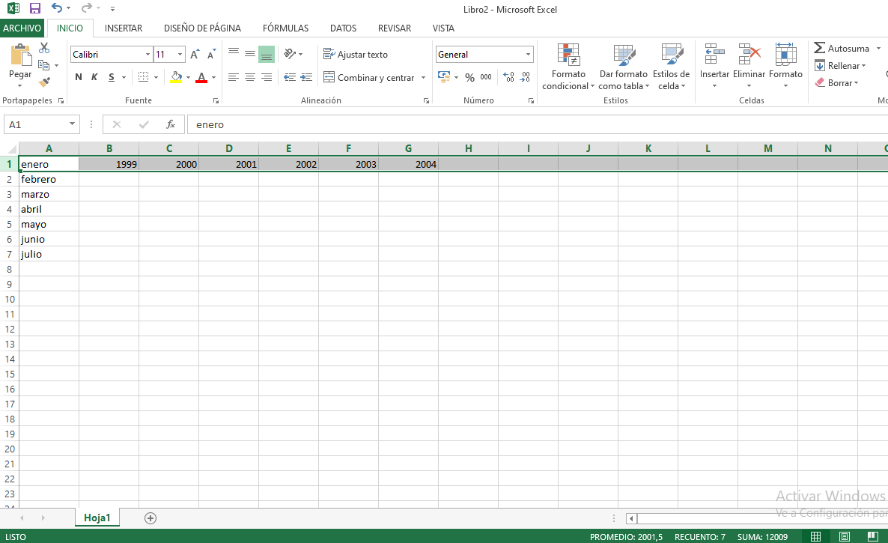The height and width of the screenshot is (543, 888).
Task: Apply thousands separator style
Action: pos(486,77)
